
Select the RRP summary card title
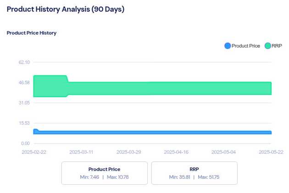[194, 169]
